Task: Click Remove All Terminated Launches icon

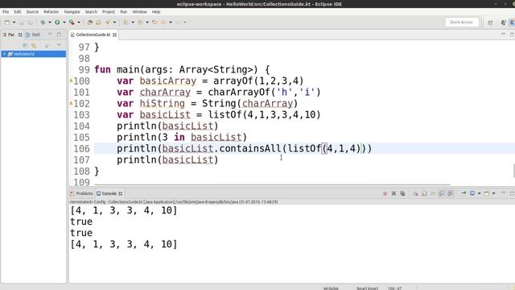Action: [402, 193]
